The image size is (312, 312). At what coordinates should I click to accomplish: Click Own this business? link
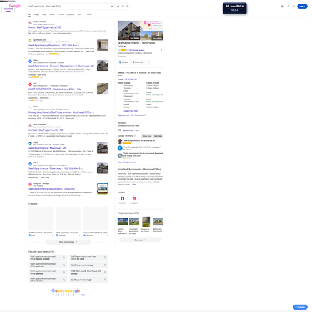138,115
